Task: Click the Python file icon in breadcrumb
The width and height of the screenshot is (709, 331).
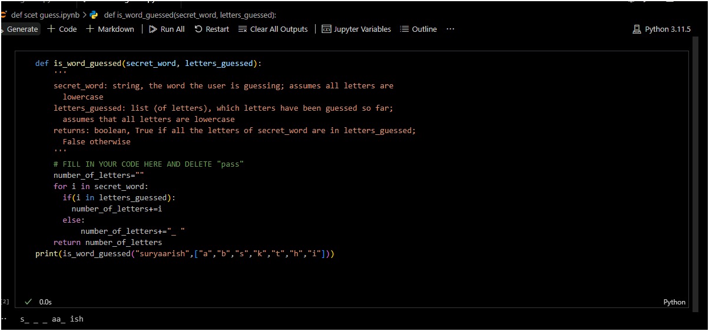Action: click(94, 15)
